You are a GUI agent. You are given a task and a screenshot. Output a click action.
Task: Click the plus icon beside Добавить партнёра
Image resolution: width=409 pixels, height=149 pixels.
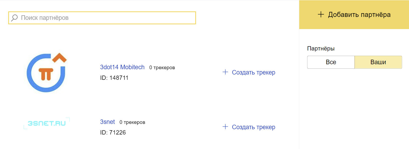point(321,15)
